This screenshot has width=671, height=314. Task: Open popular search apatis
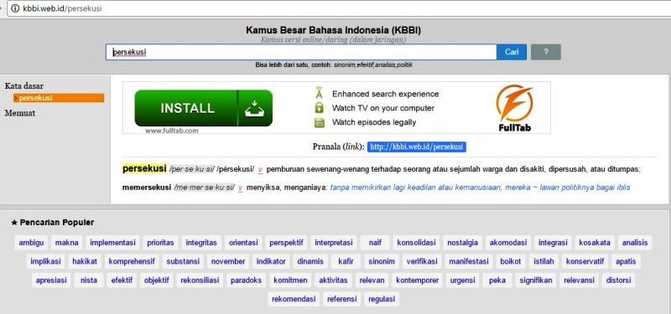[626, 261]
